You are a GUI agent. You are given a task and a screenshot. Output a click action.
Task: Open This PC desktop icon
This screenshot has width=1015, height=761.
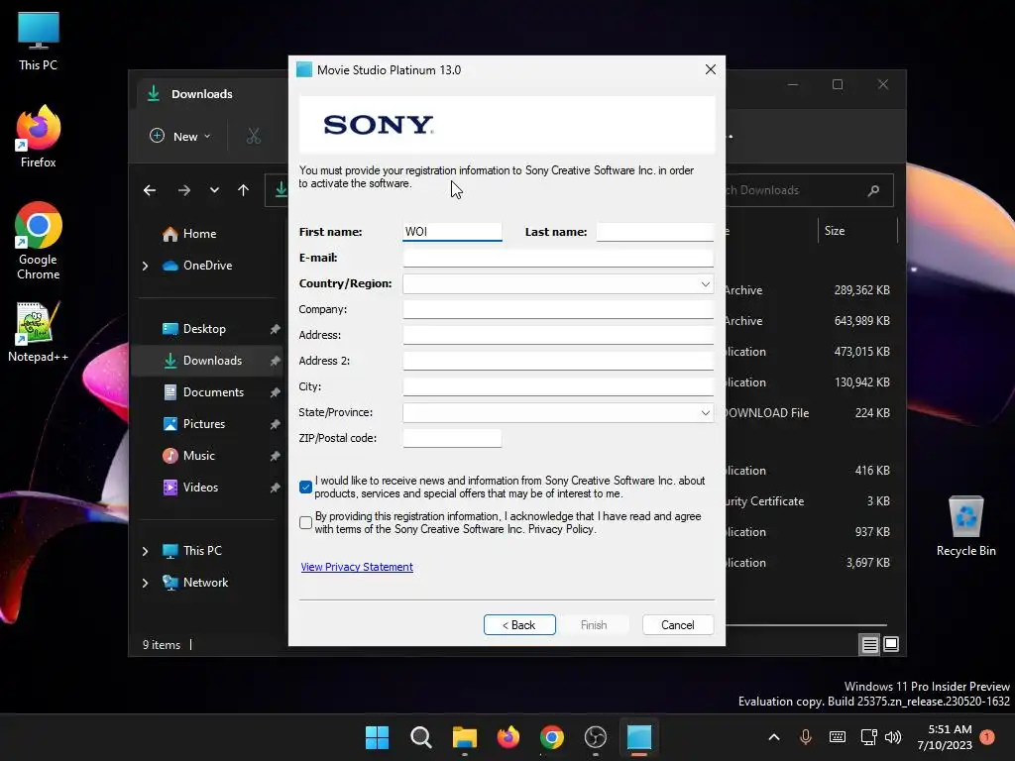[39, 41]
